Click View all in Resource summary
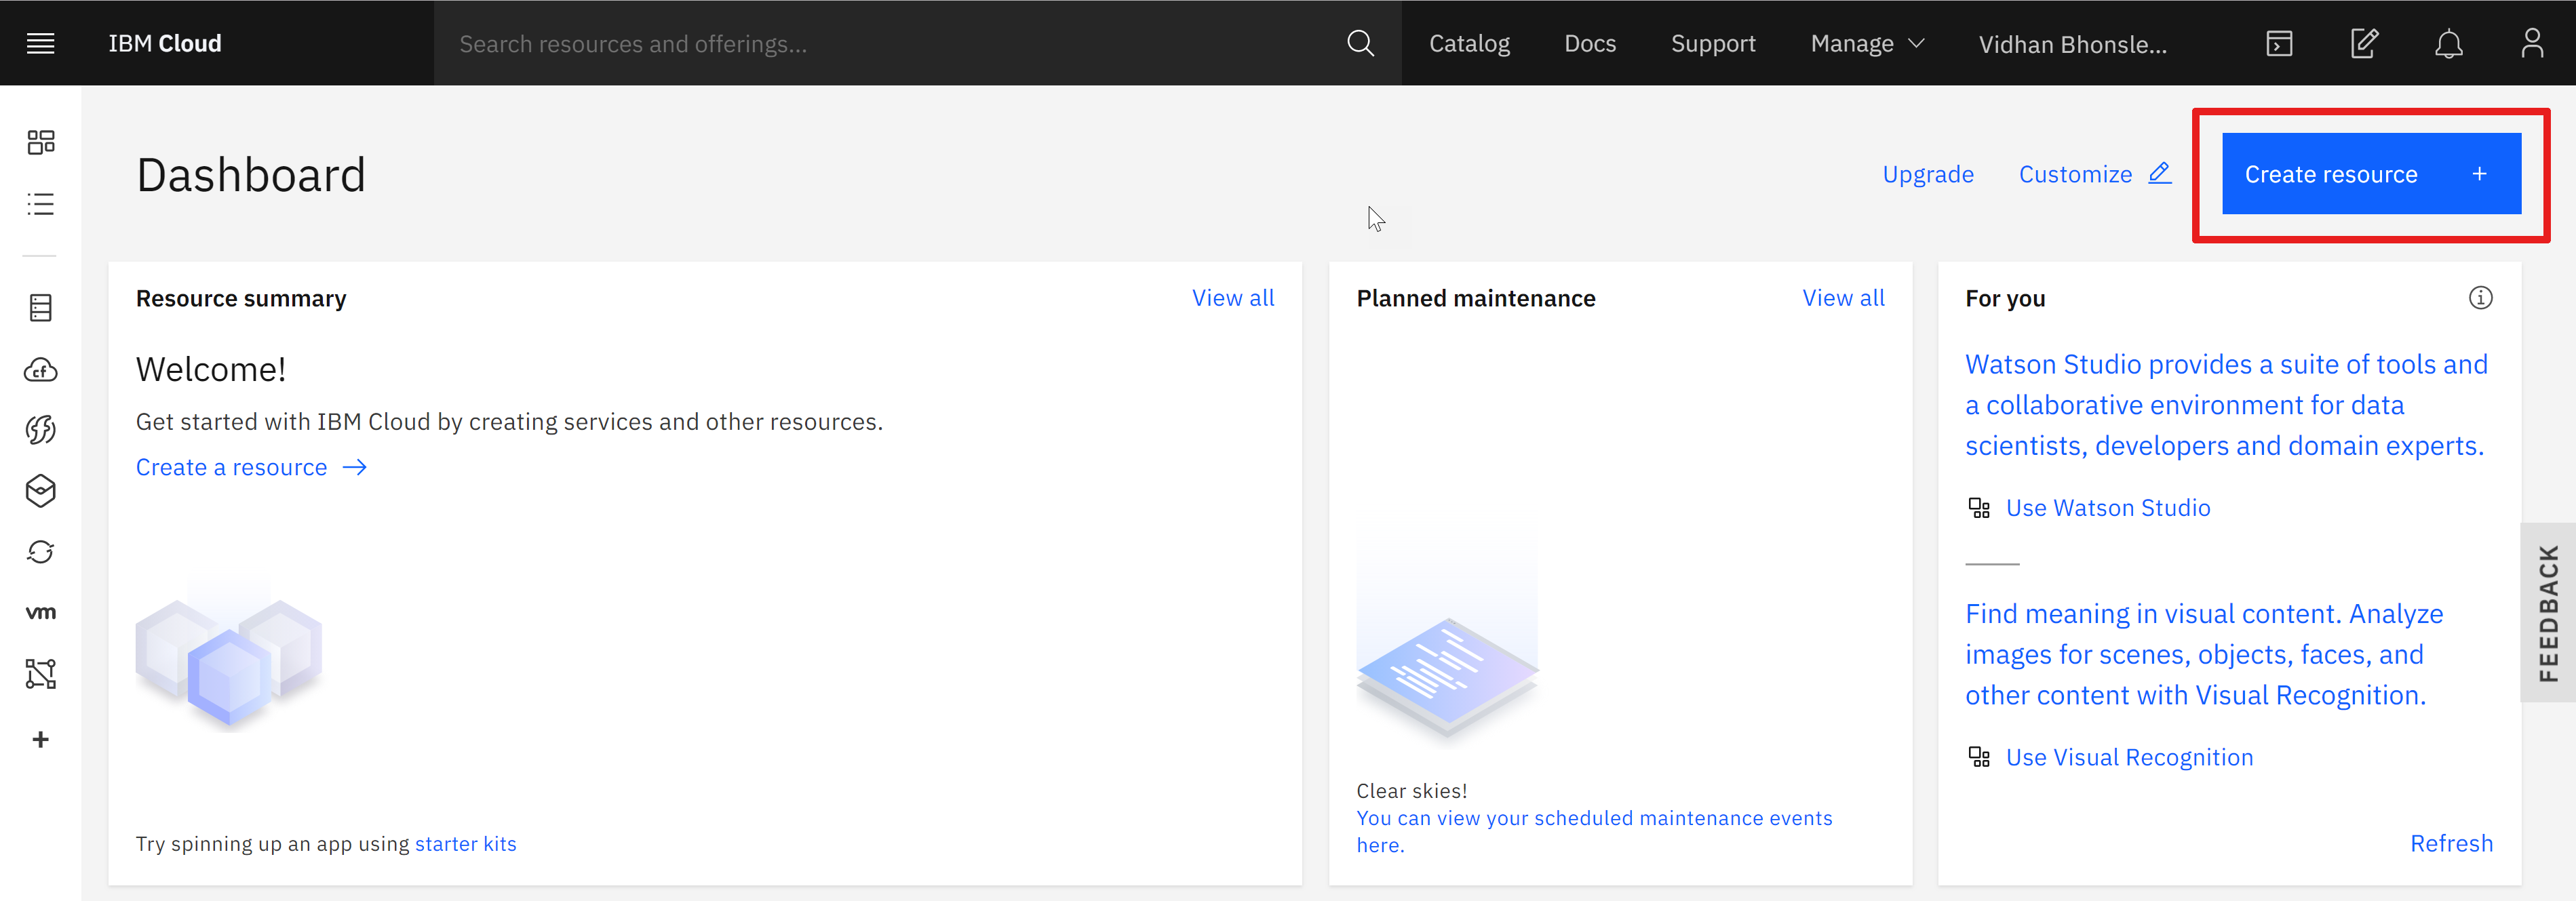This screenshot has width=2576, height=901. pyautogui.click(x=1233, y=298)
